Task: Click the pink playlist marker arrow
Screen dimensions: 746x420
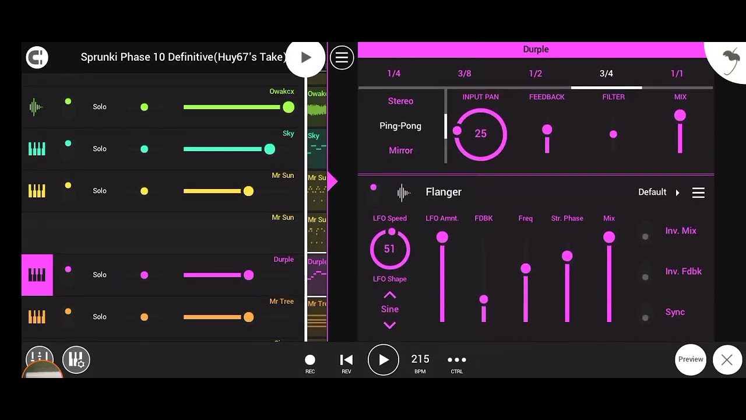Action: click(332, 181)
